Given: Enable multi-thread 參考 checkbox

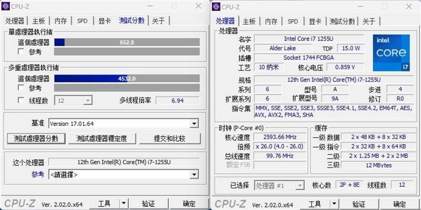Looking at the screenshot, I should point(21,88).
